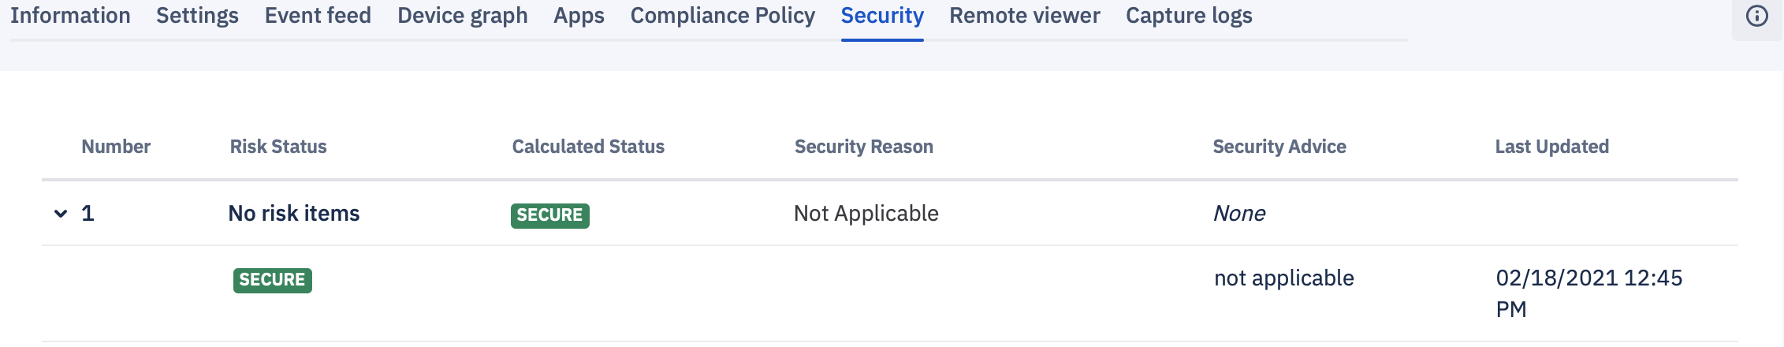Click the SECURE badge in Calculated Status column
1784x347 pixels.
(x=550, y=215)
